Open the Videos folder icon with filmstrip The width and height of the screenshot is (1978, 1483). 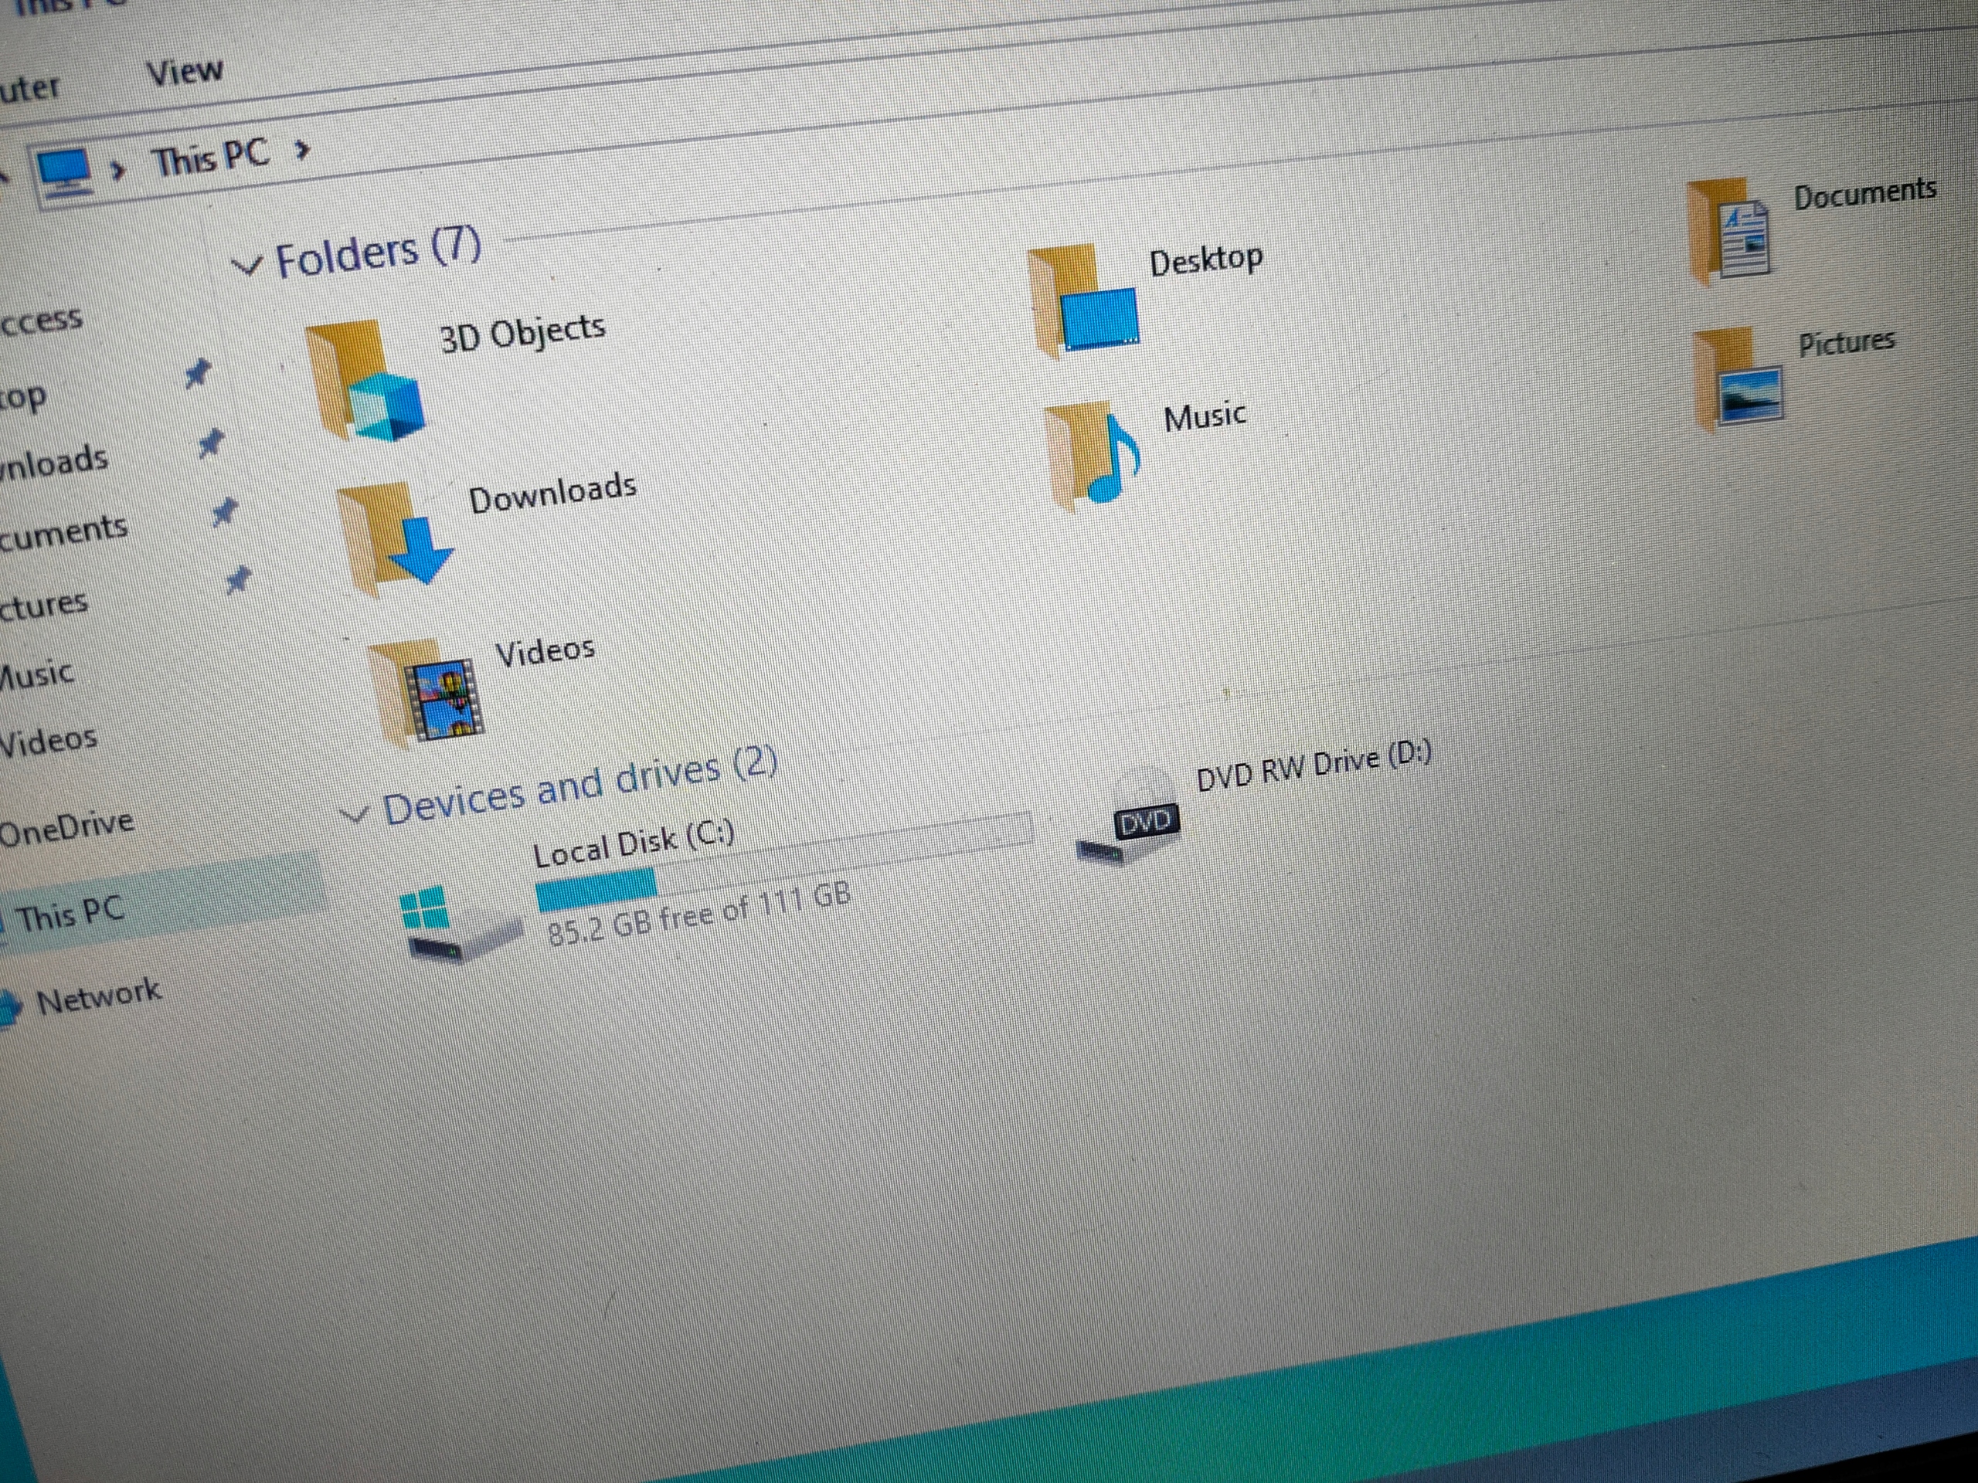(x=427, y=694)
